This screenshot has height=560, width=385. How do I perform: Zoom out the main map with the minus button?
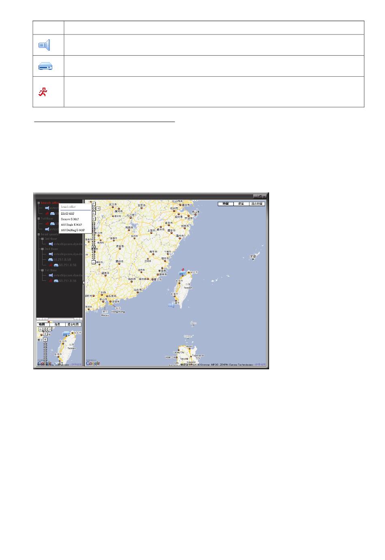click(x=94, y=262)
